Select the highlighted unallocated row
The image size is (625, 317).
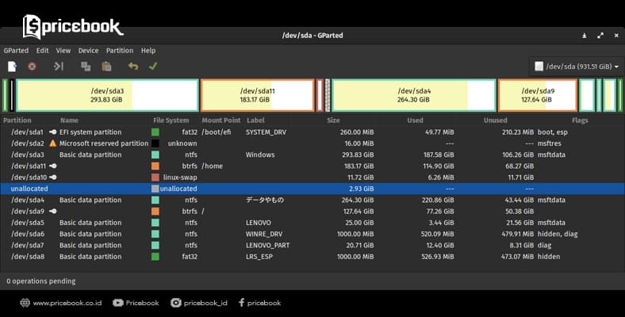pyautogui.click(x=312, y=189)
